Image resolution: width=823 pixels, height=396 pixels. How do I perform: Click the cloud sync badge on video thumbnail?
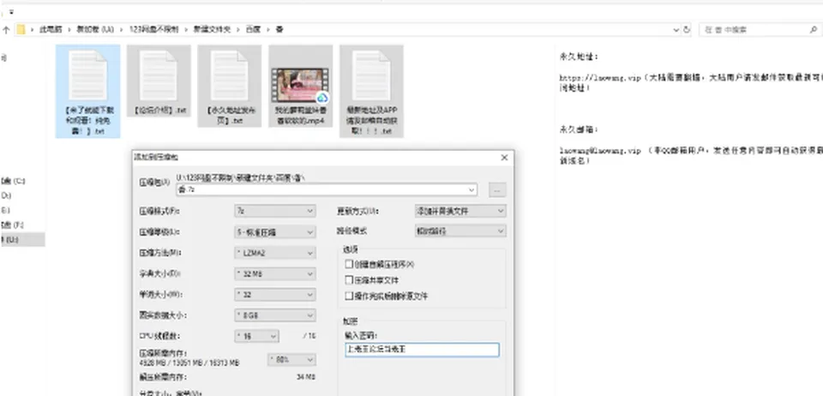(322, 98)
